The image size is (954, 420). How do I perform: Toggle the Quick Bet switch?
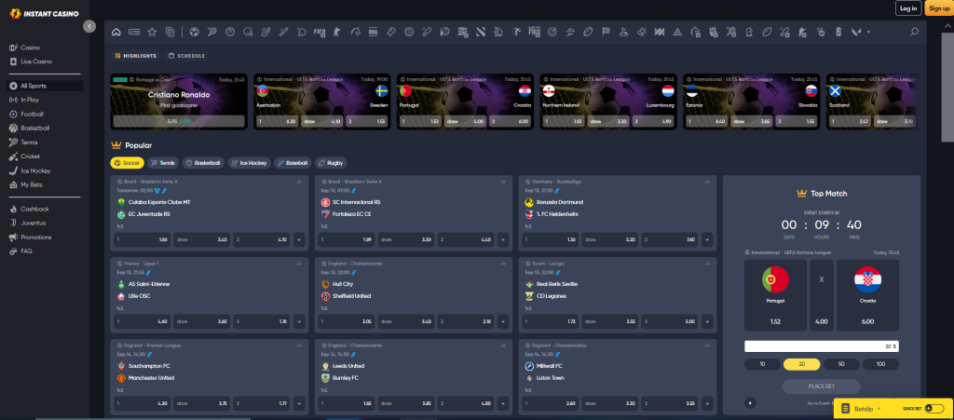(934, 408)
